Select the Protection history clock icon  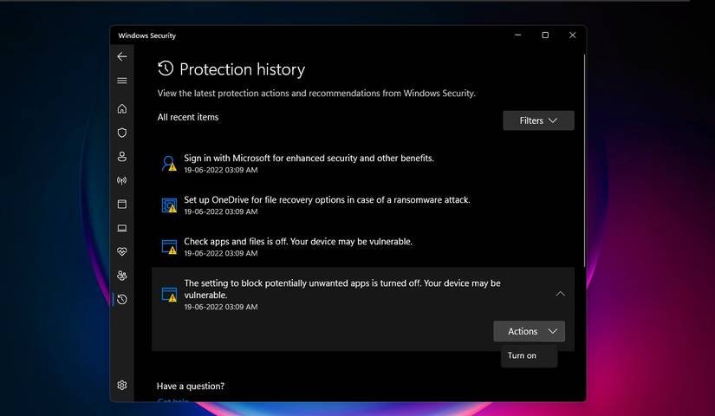(x=122, y=300)
